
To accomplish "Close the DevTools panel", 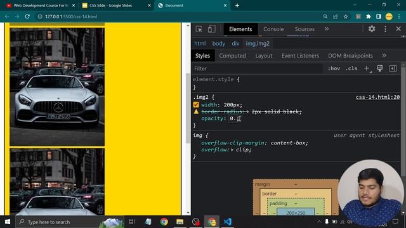I will (x=398, y=28).
